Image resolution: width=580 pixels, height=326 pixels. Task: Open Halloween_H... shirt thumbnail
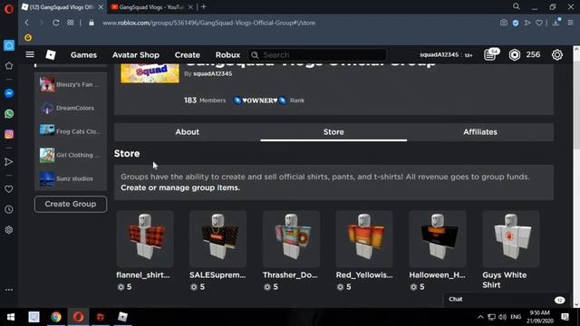(438, 239)
